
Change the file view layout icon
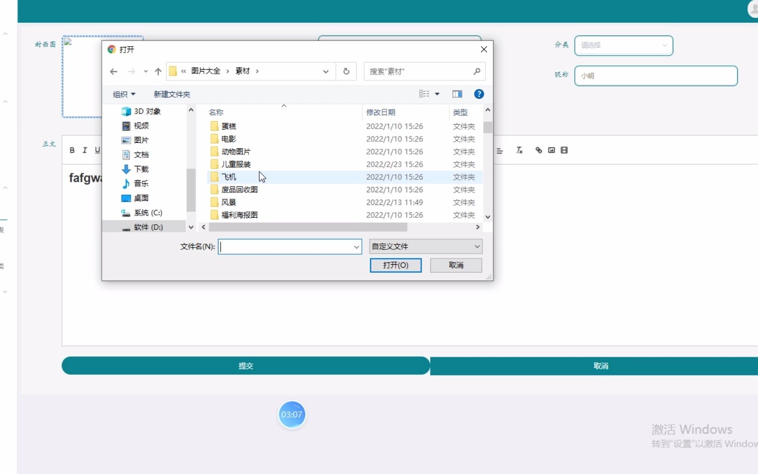click(x=424, y=93)
